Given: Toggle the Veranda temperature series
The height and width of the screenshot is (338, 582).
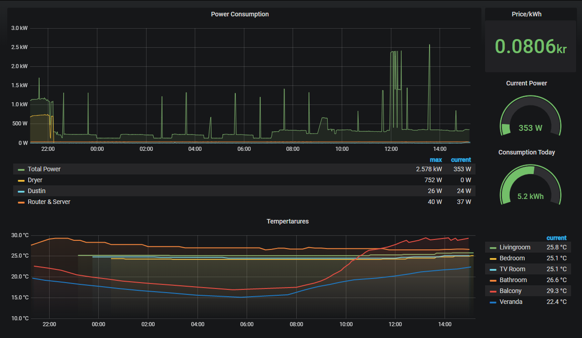Looking at the screenshot, I should click(x=511, y=302).
